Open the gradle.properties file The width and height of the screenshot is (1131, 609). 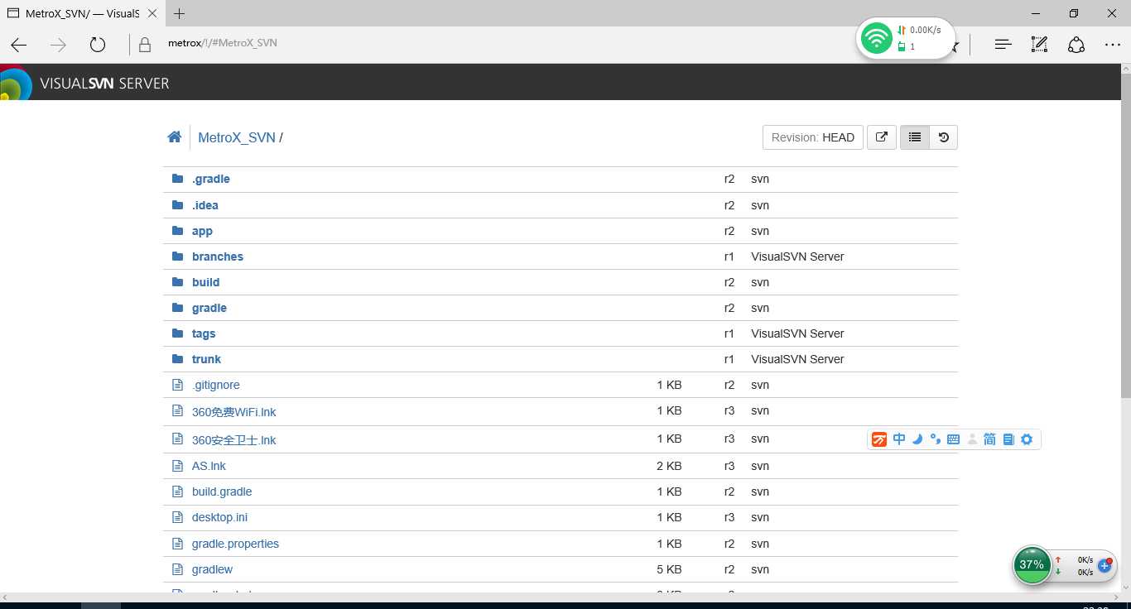[x=235, y=544]
